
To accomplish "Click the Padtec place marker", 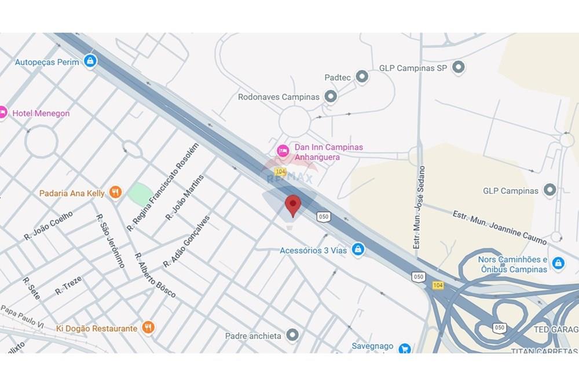I will (x=362, y=77).
